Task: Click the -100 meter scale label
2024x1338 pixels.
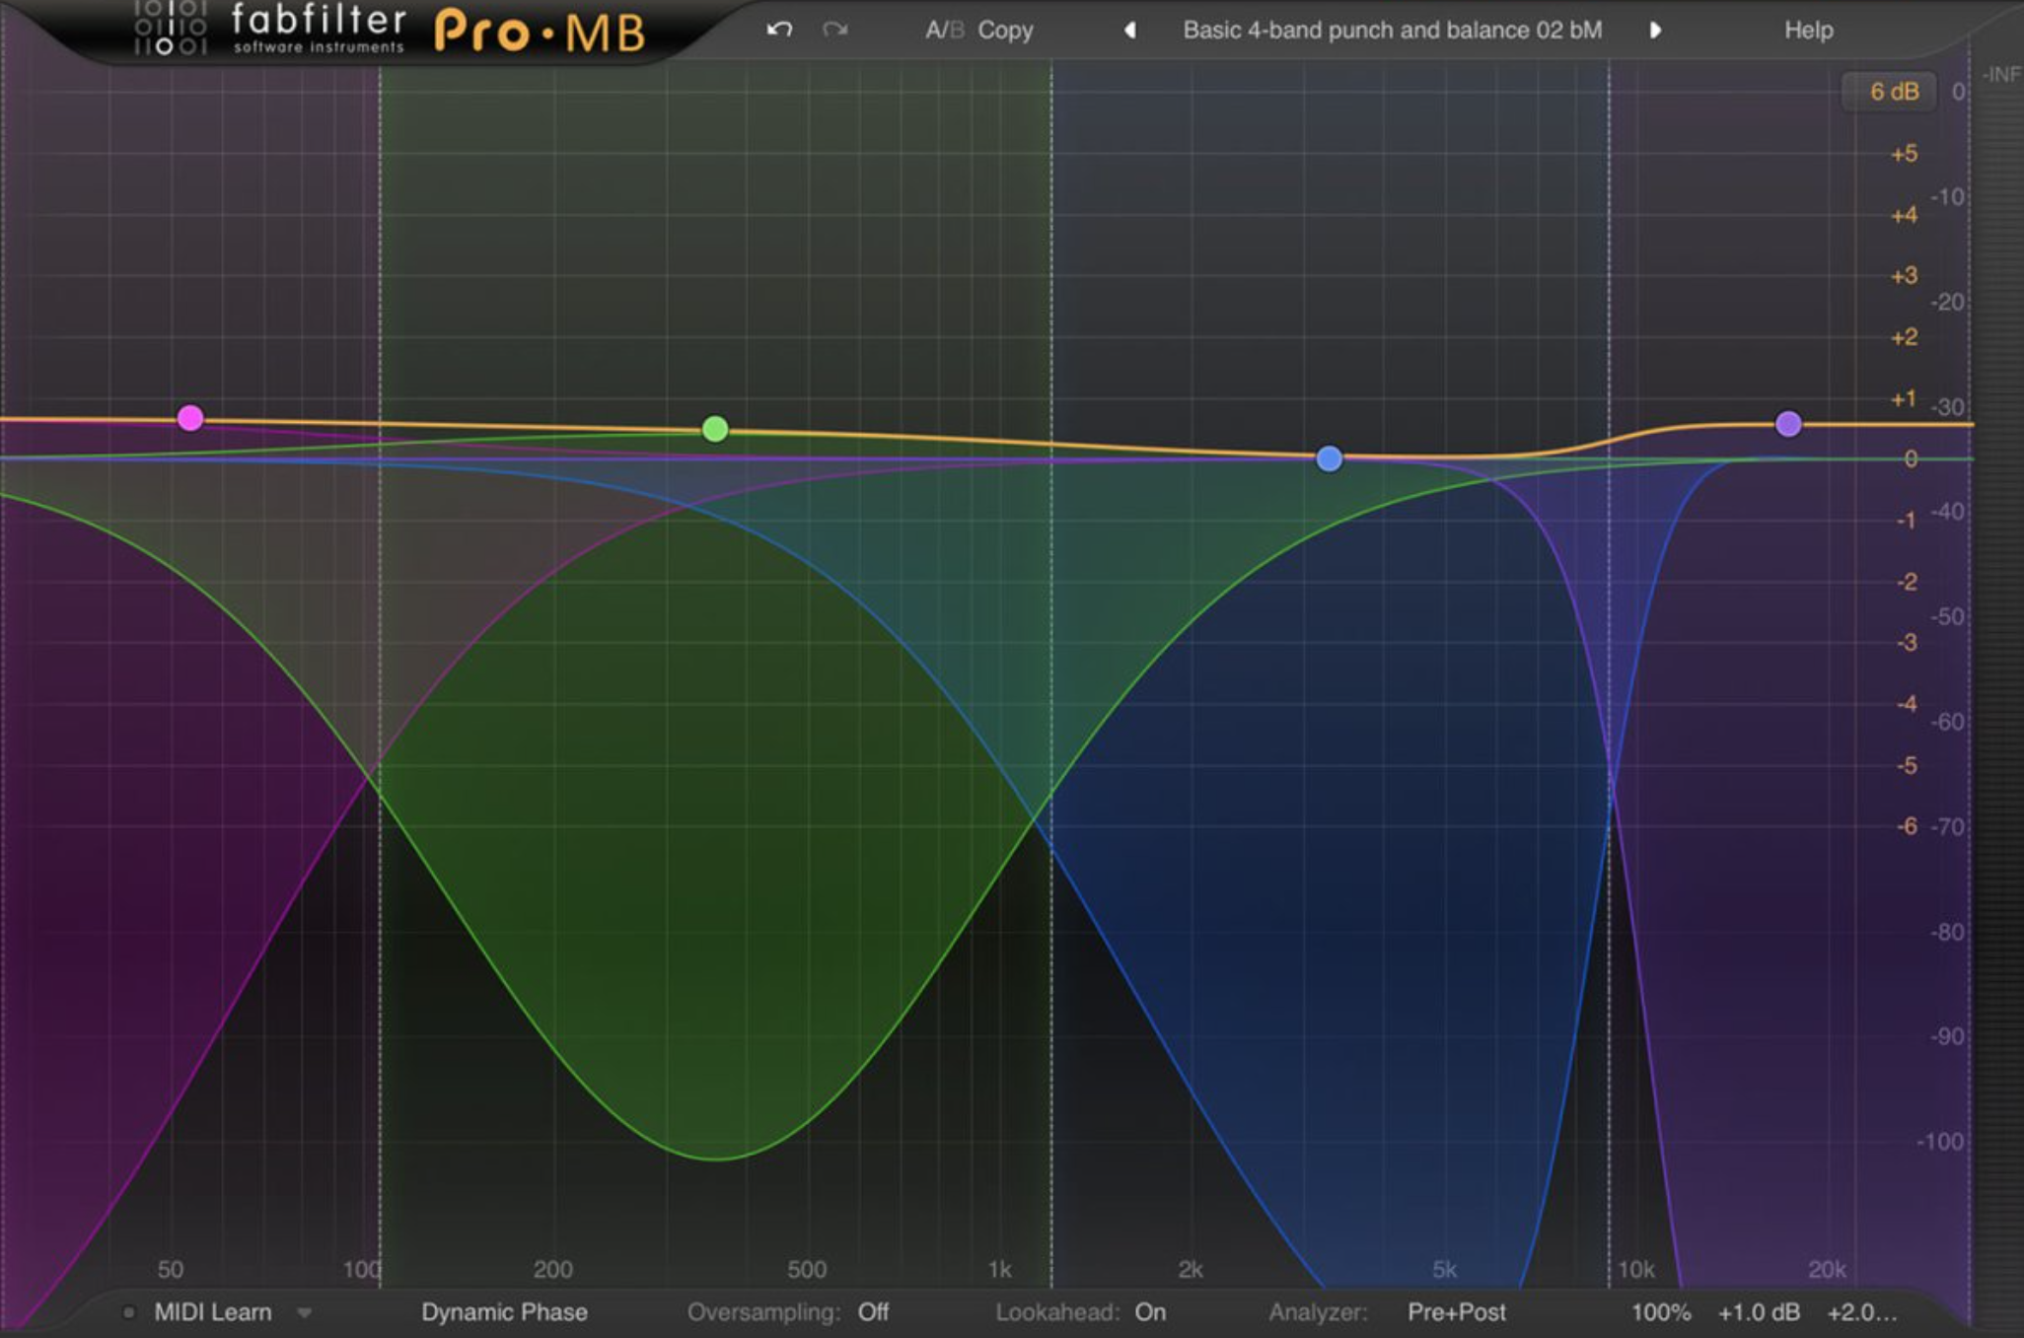Action: point(1940,1142)
